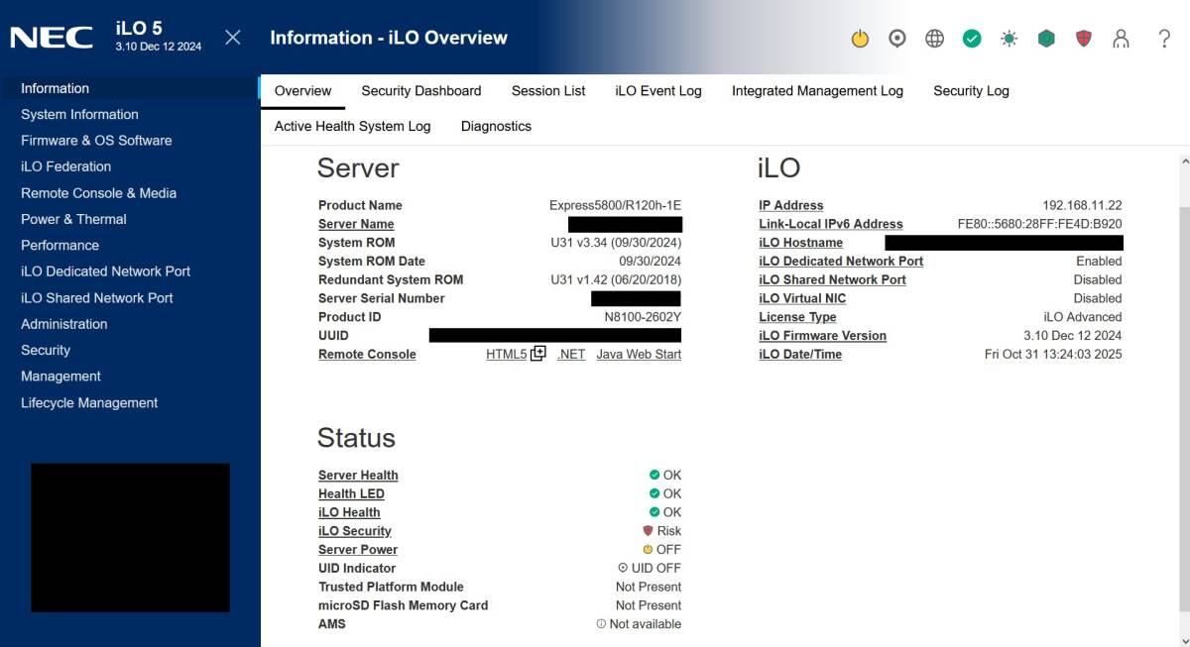Open Firmware & OS Software in sidebar
Image resolution: width=1190 pixels, height=647 pixels.
click(96, 141)
